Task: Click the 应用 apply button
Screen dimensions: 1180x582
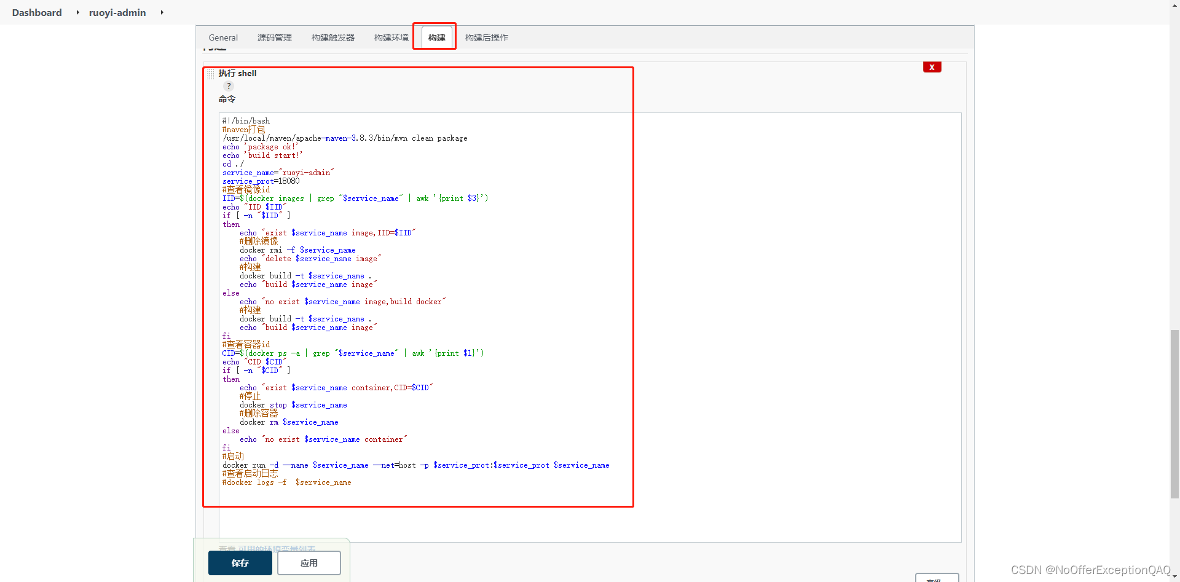Action: pos(309,563)
